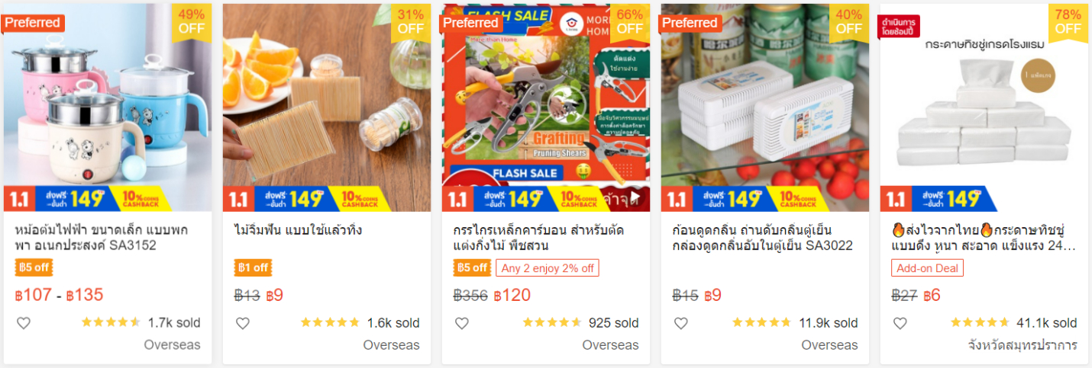Screen dimensions: 1092x368
Task: Click the 66% OFF tag on the shears
Action: [x=630, y=22]
